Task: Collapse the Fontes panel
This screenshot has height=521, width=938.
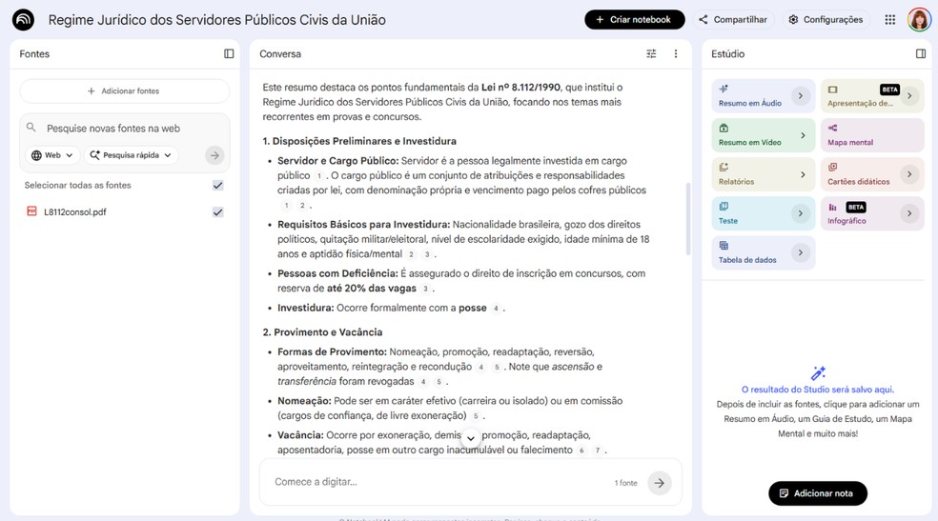Action: coord(229,53)
